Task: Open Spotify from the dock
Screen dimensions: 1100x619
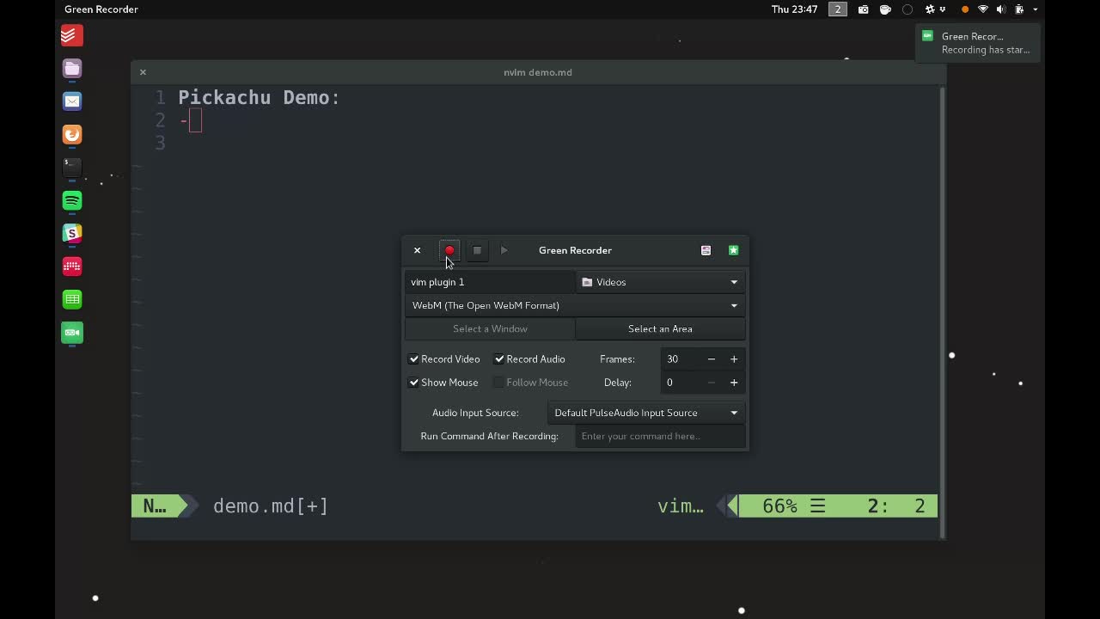Action: pyautogui.click(x=72, y=199)
